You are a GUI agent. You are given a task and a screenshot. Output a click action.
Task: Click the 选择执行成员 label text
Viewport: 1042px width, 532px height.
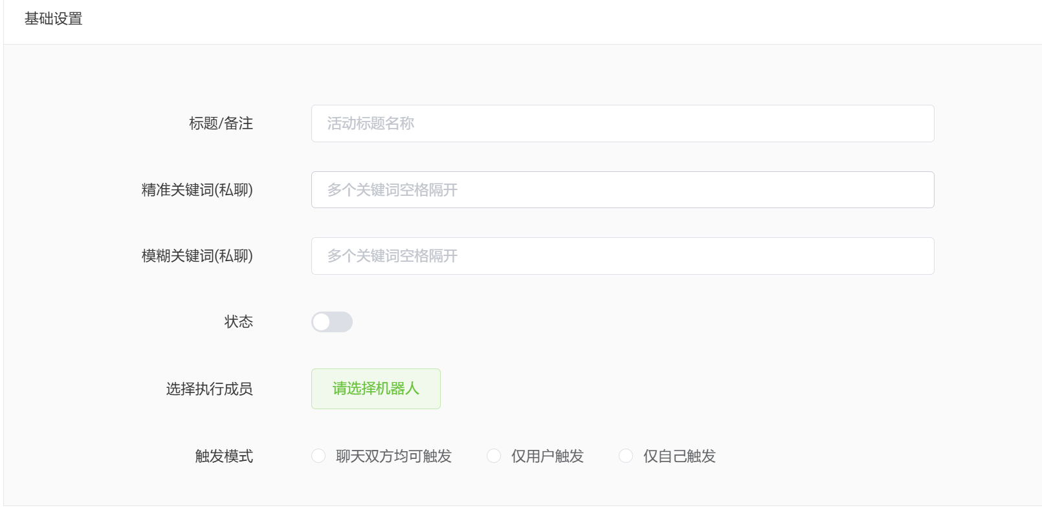[x=210, y=389]
